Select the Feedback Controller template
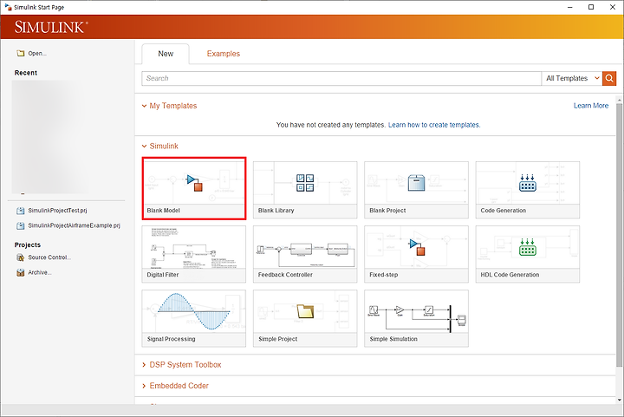Screen dimensions: 624x417 305,254
